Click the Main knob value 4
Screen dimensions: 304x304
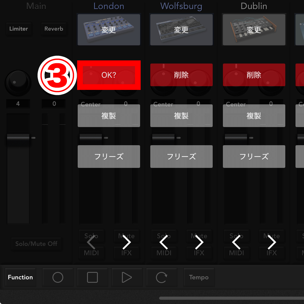tap(18, 104)
